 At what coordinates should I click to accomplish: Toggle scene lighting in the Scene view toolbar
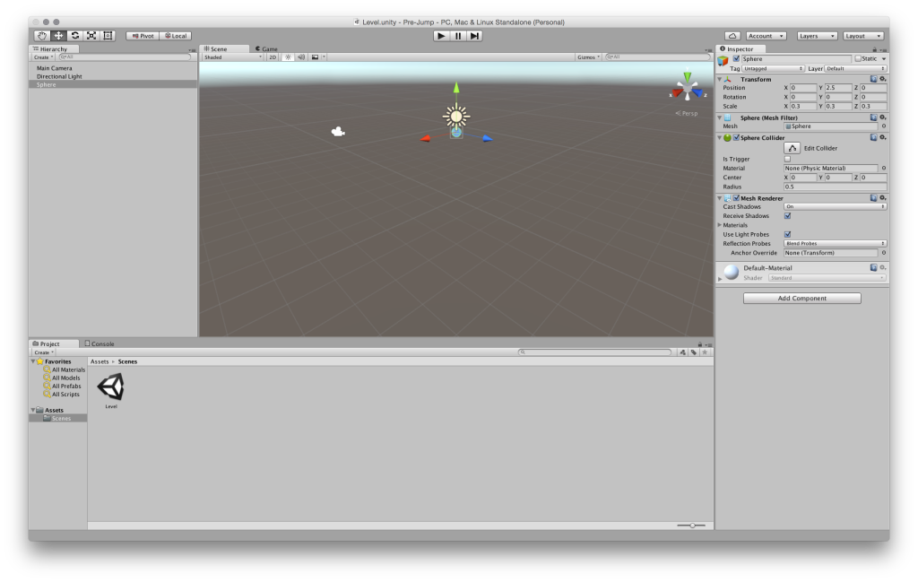[x=289, y=56]
